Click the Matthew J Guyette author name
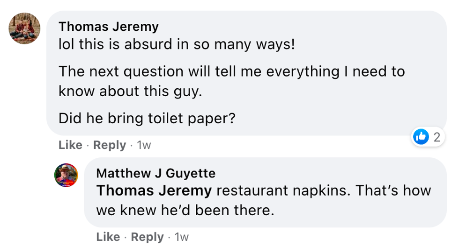This screenshot has width=459, height=247. 155,173
